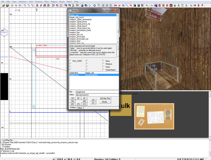Image resolution: width=211 pixels, height=160 pixels.
Task: Click the CSG subtract toolbar icon
Action: [57, 5]
